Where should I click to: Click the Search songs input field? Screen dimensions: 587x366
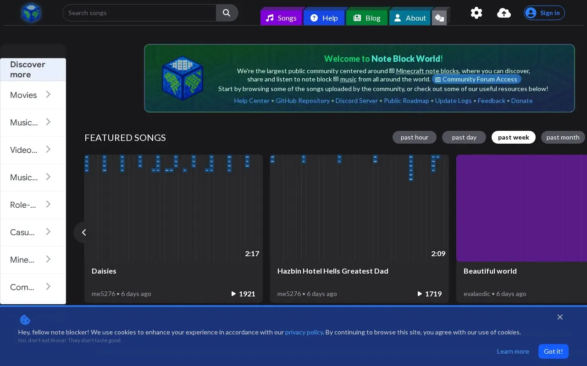point(139,13)
